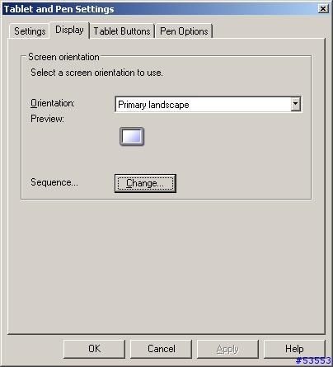This screenshot has width=333, height=367.
Task: Click the #53553 watermark text
Action: pyautogui.click(x=313, y=360)
